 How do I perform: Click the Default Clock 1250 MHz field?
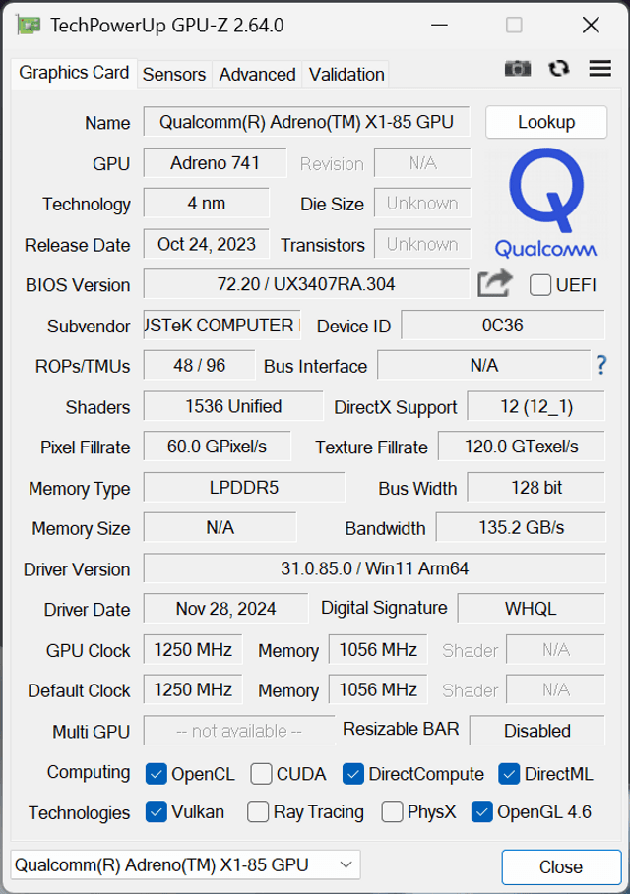pos(193,689)
